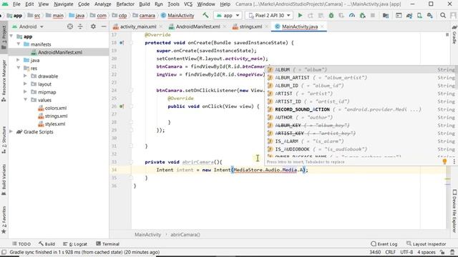Screen dimensions: 458x257
Task: Click the UTF-8 encoding in status bar
Action: click(406, 252)
